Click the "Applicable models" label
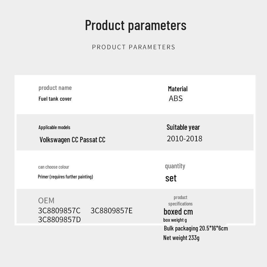This screenshot has width=267, height=267. [x=54, y=127]
